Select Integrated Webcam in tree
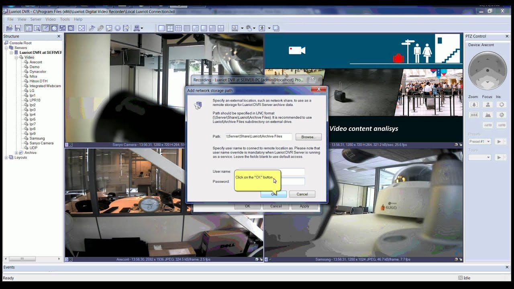Image resolution: width=514 pixels, height=289 pixels. 45,86
